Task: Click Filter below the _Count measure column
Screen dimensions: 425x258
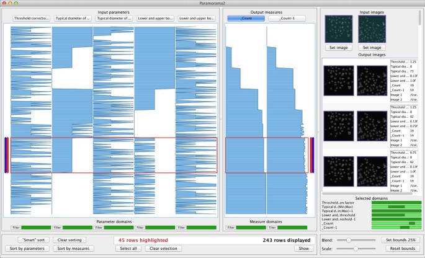Action: pos(231,228)
